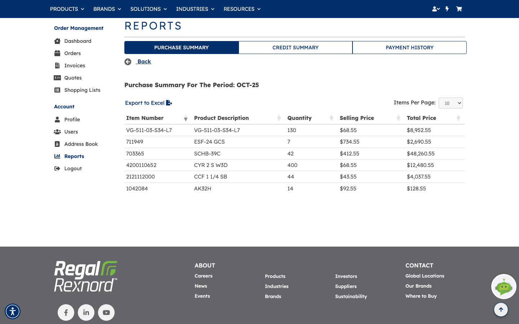
Task: Expand the RESOURCES menu
Action: pos(242,9)
